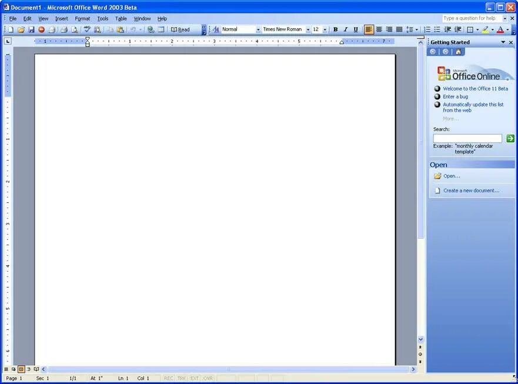Align text to the right

[389, 30]
